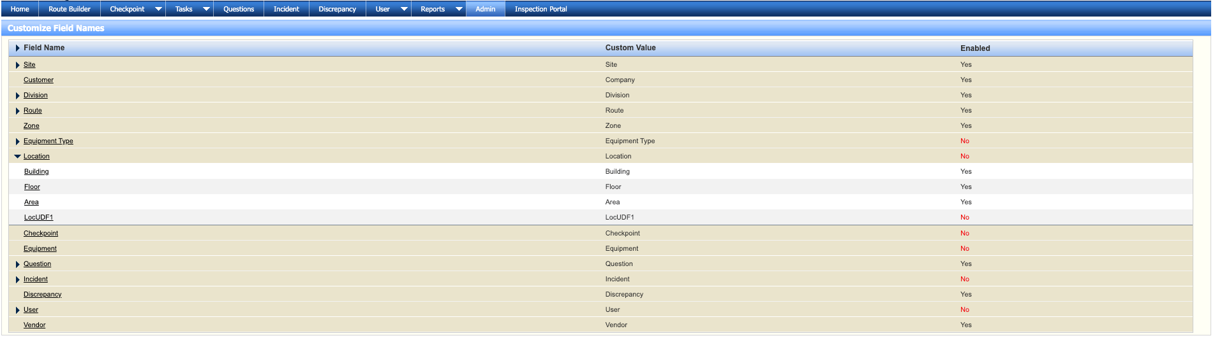Open the Question field name link
Screen dimensions: 1215x338
[38, 264]
